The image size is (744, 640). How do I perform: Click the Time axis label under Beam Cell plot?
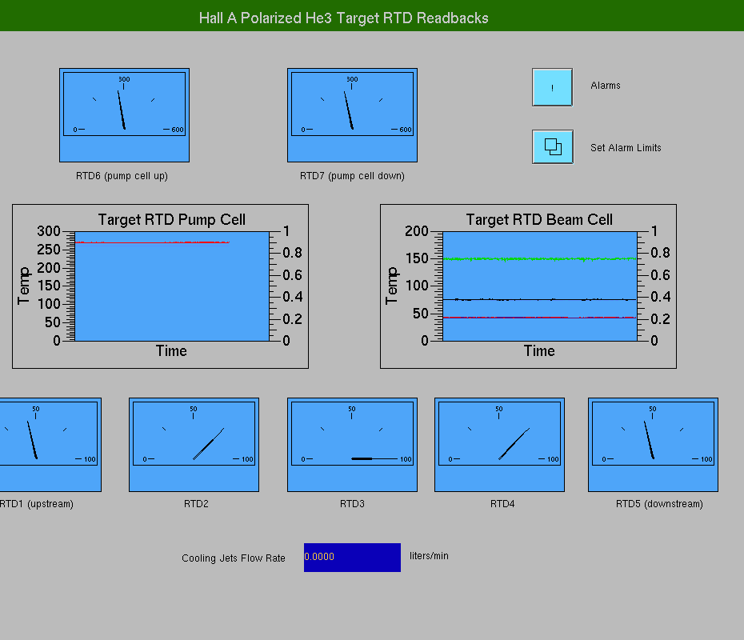[x=539, y=351]
